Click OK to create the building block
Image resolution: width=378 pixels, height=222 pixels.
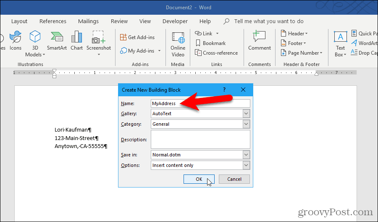tap(199, 179)
